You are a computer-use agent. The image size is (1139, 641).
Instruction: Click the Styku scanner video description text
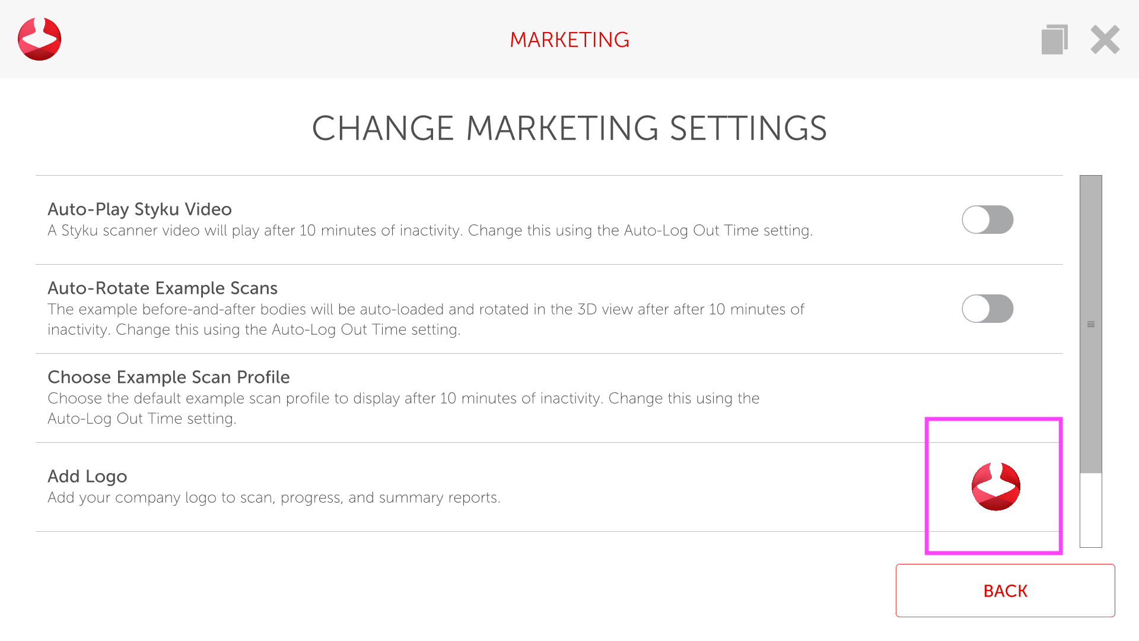click(429, 231)
